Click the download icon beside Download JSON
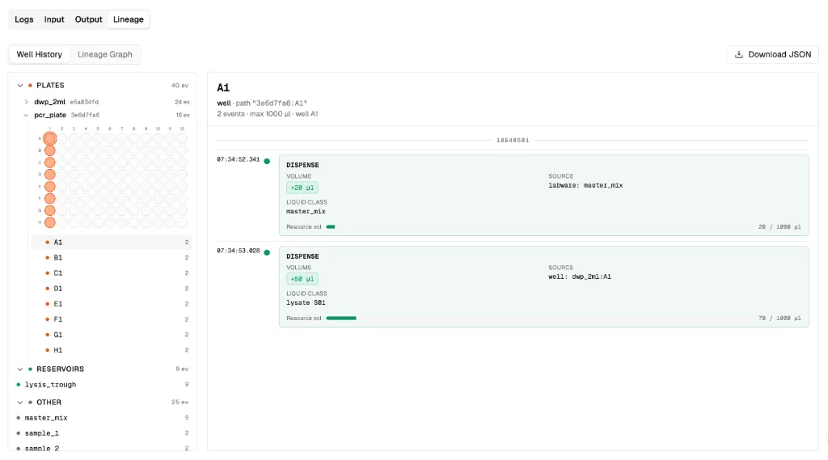 pos(739,54)
